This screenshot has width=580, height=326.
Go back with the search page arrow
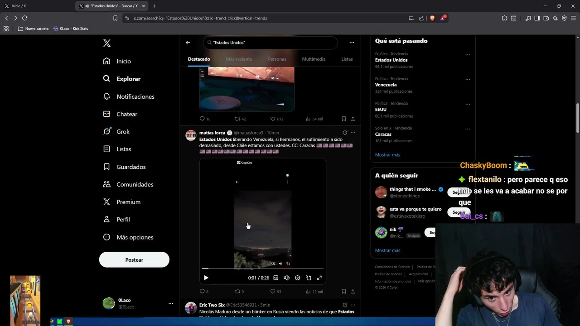pyautogui.click(x=188, y=43)
